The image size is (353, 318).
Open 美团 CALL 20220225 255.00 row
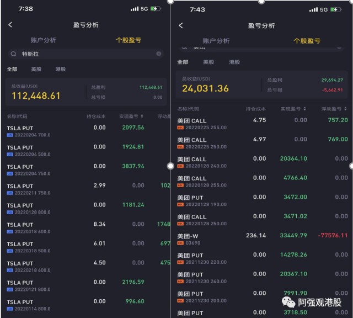[263, 124]
